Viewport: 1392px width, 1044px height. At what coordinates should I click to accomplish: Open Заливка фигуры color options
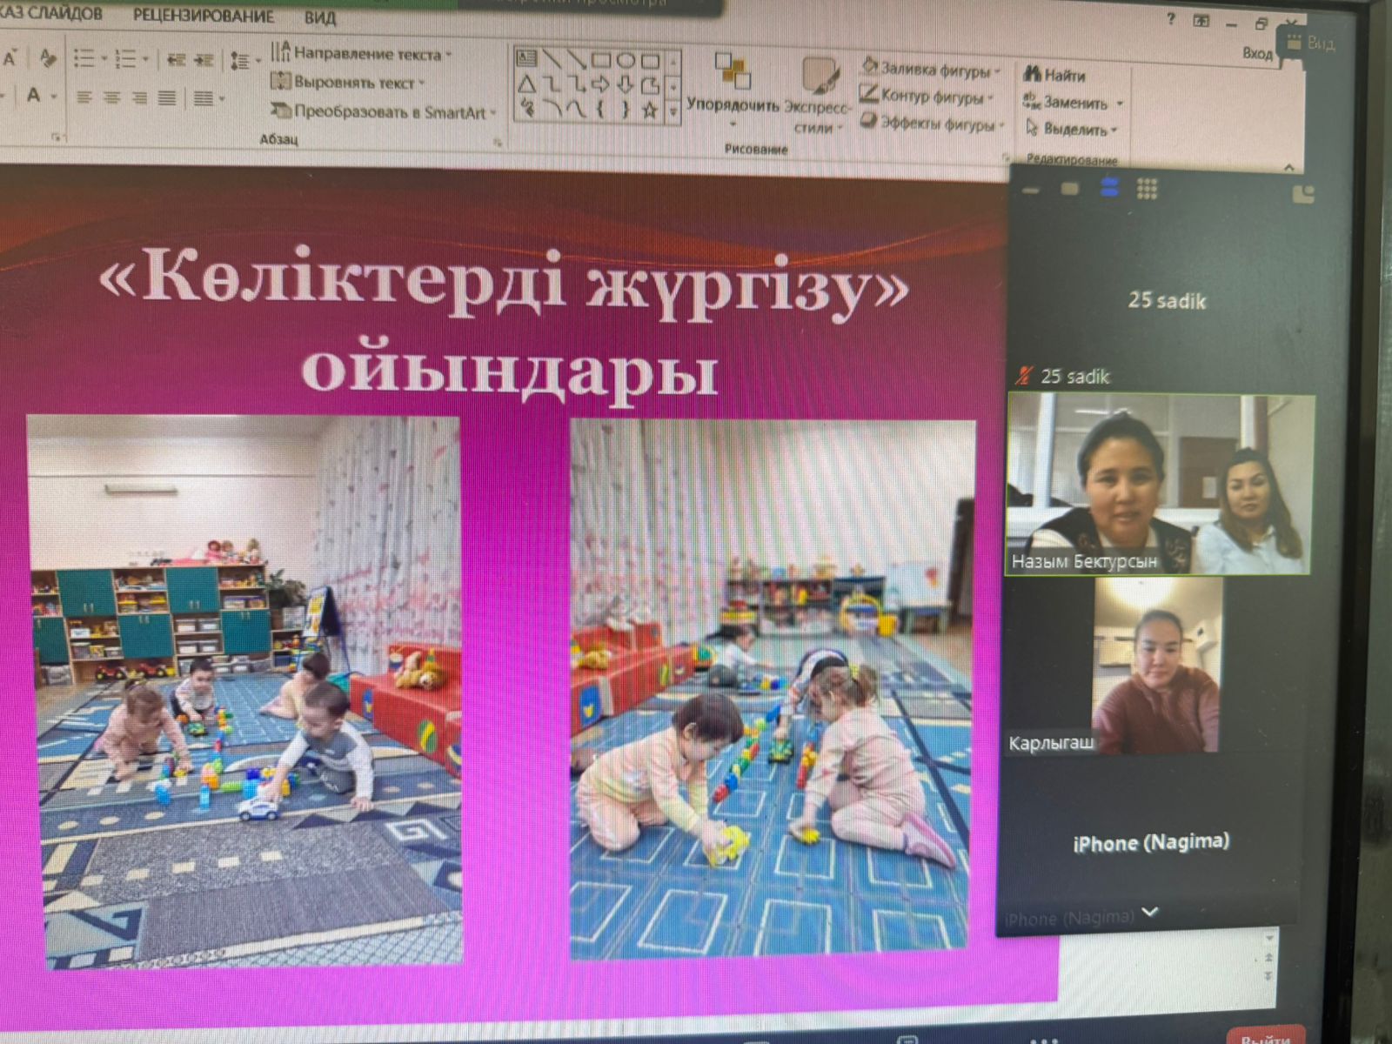[x=931, y=69]
